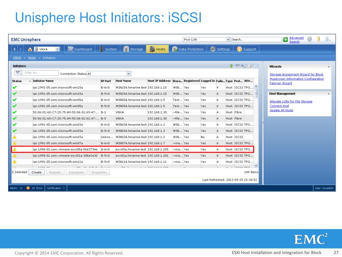Click the Update All Hosts link
342x257 pixels.
(281, 110)
